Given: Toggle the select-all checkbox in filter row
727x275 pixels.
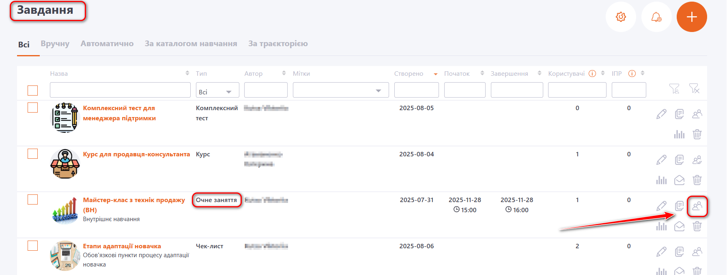Looking at the screenshot, I should coord(32,90).
